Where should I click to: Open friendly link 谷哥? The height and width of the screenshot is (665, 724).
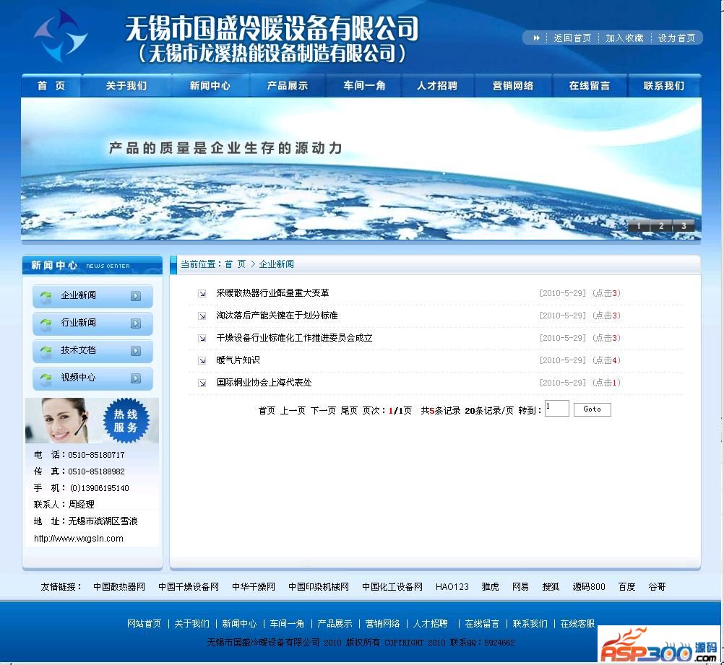pos(657,587)
